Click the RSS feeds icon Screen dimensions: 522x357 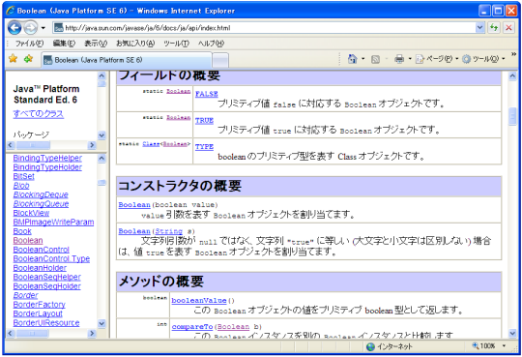point(375,59)
